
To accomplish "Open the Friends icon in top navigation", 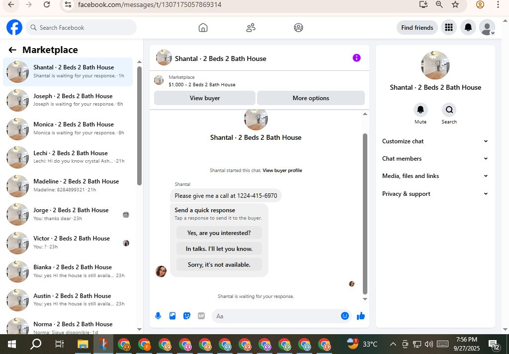I will 251,28.
